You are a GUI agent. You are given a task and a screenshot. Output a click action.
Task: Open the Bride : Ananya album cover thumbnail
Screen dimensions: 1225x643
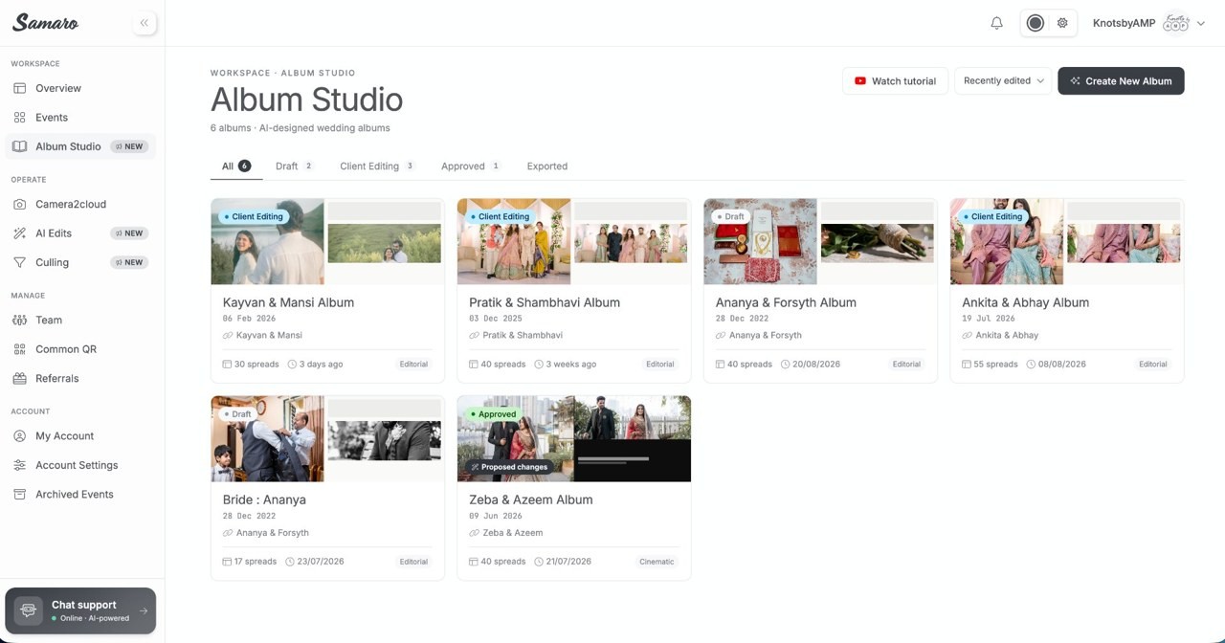coord(327,439)
